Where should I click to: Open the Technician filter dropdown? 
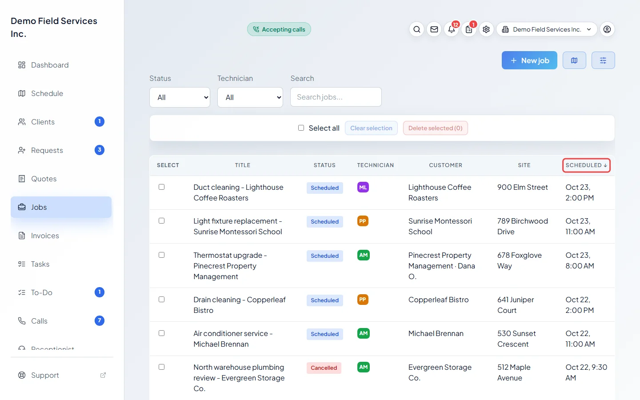click(250, 97)
